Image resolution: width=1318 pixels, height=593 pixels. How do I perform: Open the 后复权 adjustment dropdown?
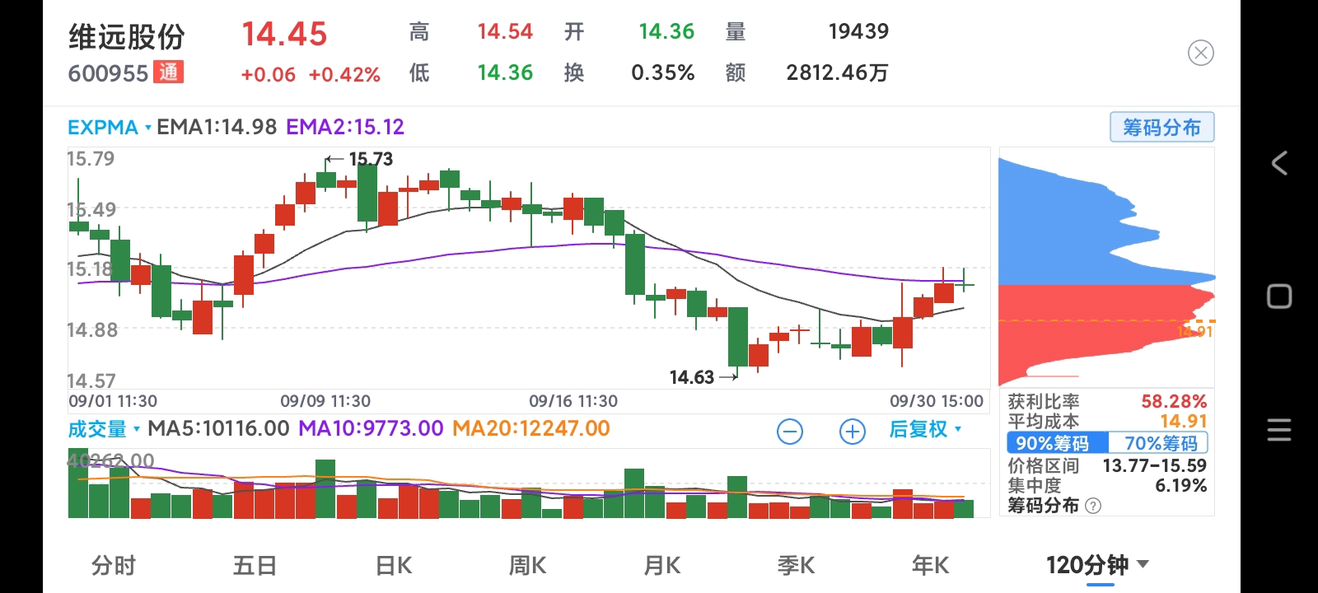point(925,429)
